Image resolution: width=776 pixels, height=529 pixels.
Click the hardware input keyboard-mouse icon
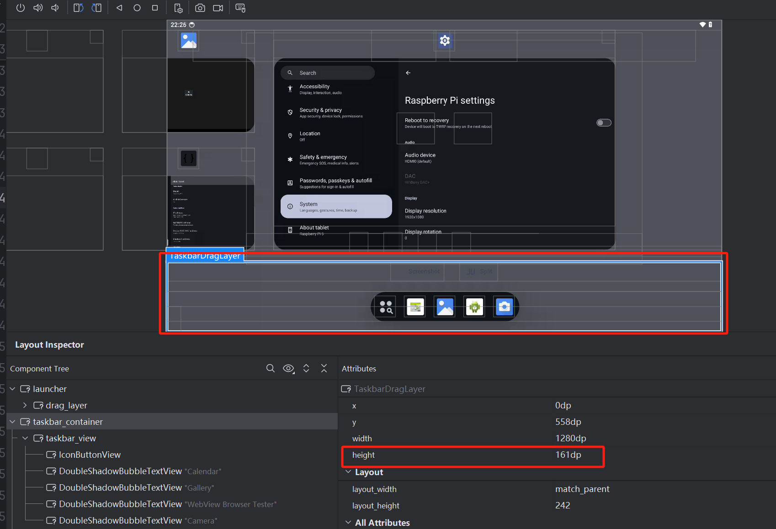coord(240,8)
